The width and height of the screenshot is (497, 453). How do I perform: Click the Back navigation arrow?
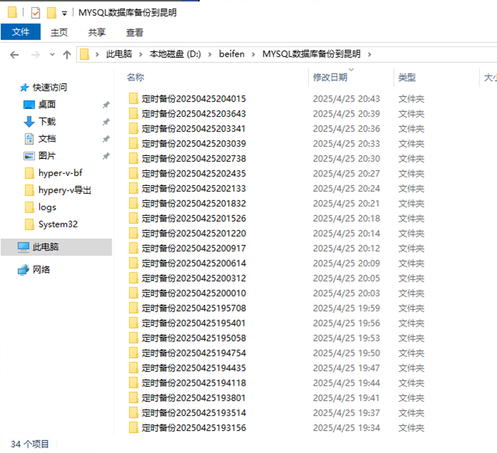14,55
